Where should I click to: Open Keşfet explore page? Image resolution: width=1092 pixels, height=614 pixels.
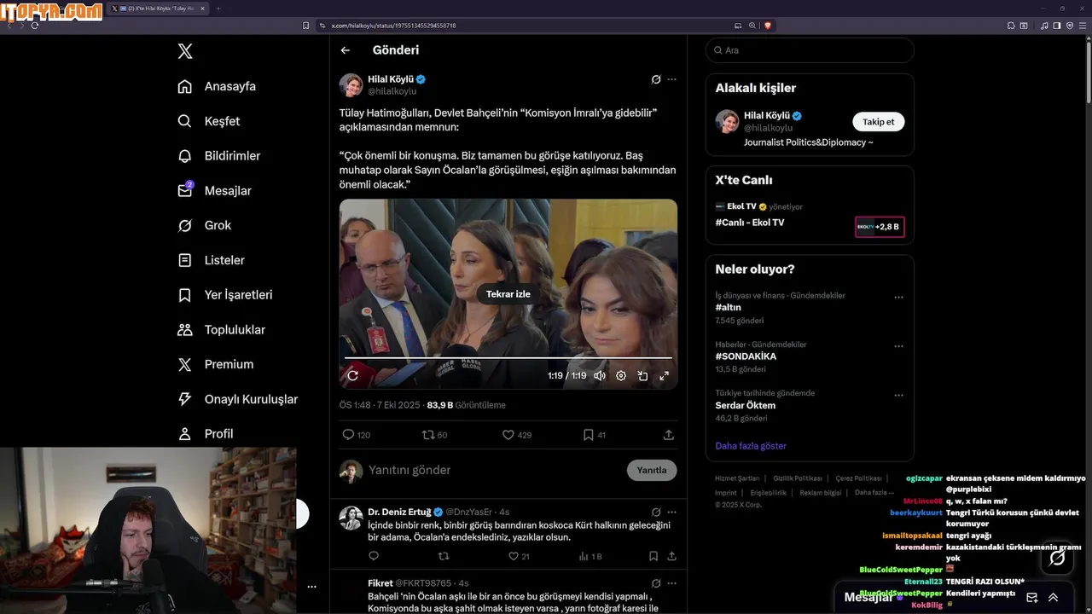point(208,121)
